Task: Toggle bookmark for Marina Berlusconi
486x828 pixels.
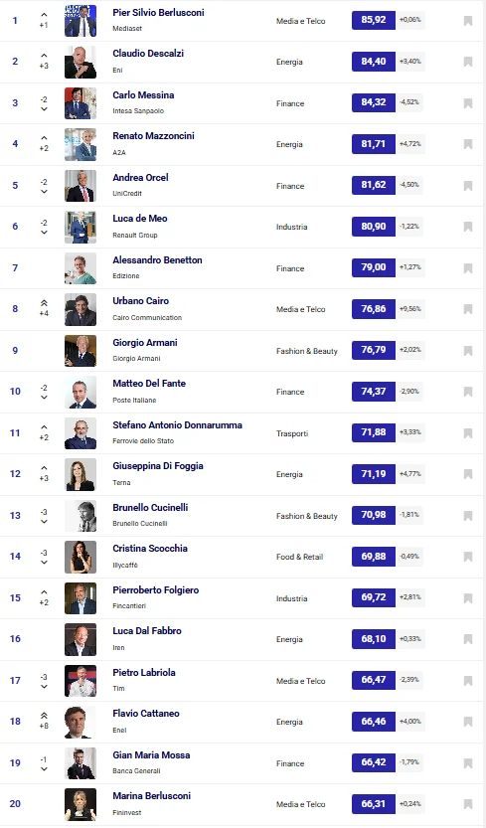Action: click(468, 804)
